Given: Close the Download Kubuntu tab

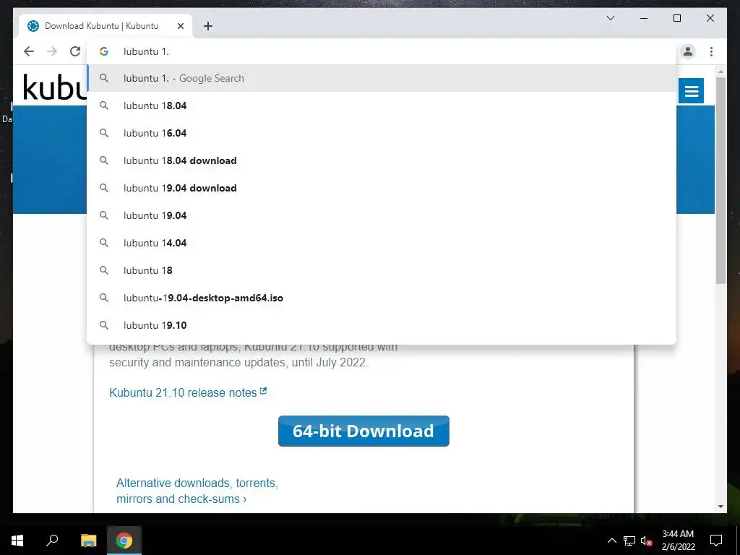Looking at the screenshot, I should point(180,26).
